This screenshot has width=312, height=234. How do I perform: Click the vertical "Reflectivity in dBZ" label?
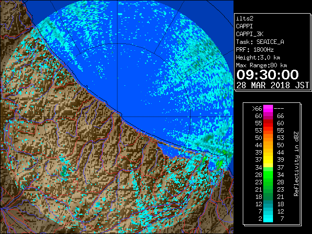pyautogui.click(x=296, y=164)
